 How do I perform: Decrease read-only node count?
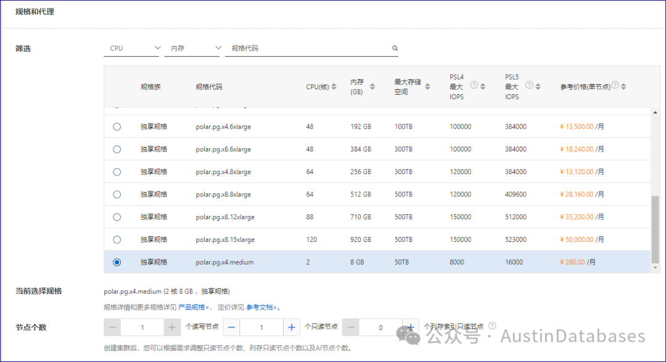(x=231, y=328)
